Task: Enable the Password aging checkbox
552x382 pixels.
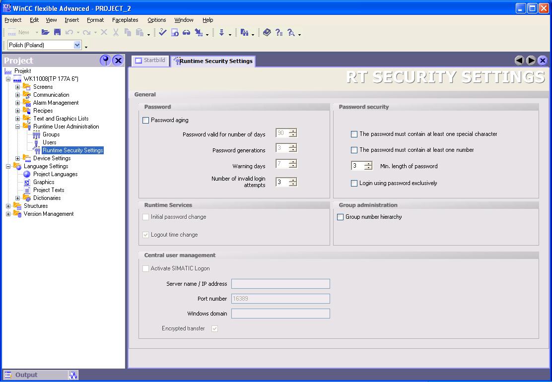Action: [146, 120]
